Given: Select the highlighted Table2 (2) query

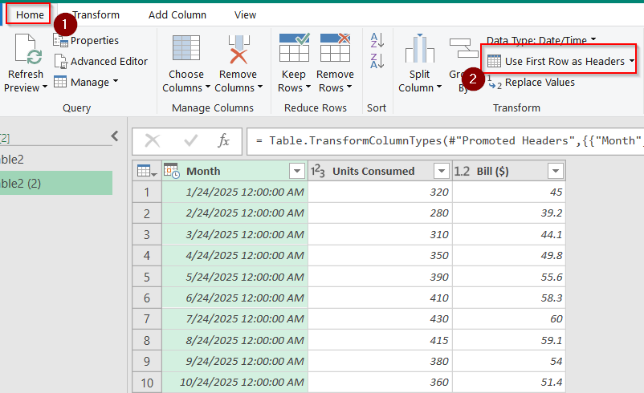Looking at the screenshot, I should tap(56, 183).
